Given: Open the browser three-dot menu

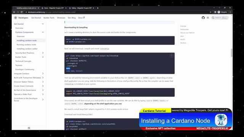Looking at the screenshot, I should coord(230,12).
